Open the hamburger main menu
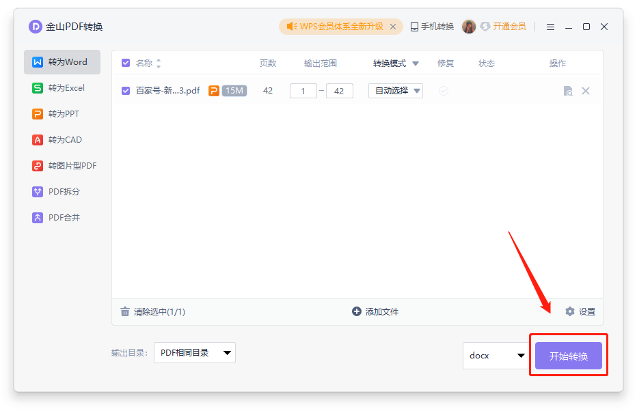The width and height of the screenshot is (637, 411). click(x=550, y=27)
